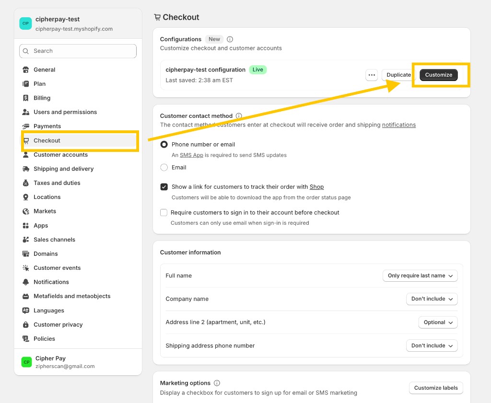Click the Duplicate button
The height and width of the screenshot is (403, 491).
tap(398, 75)
